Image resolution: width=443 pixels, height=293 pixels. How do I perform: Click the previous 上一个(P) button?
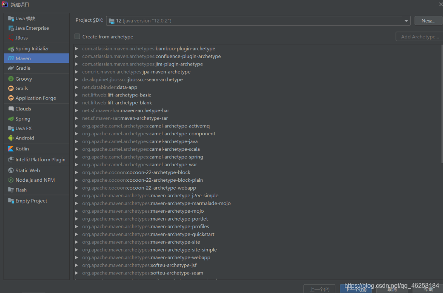(319, 289)
